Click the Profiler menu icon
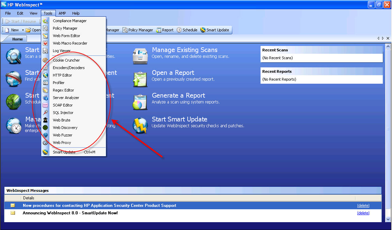 click(x=45, y=83)
